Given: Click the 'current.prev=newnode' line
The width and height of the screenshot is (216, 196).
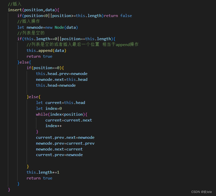Looking at the screenshot, I should point(59,155).
